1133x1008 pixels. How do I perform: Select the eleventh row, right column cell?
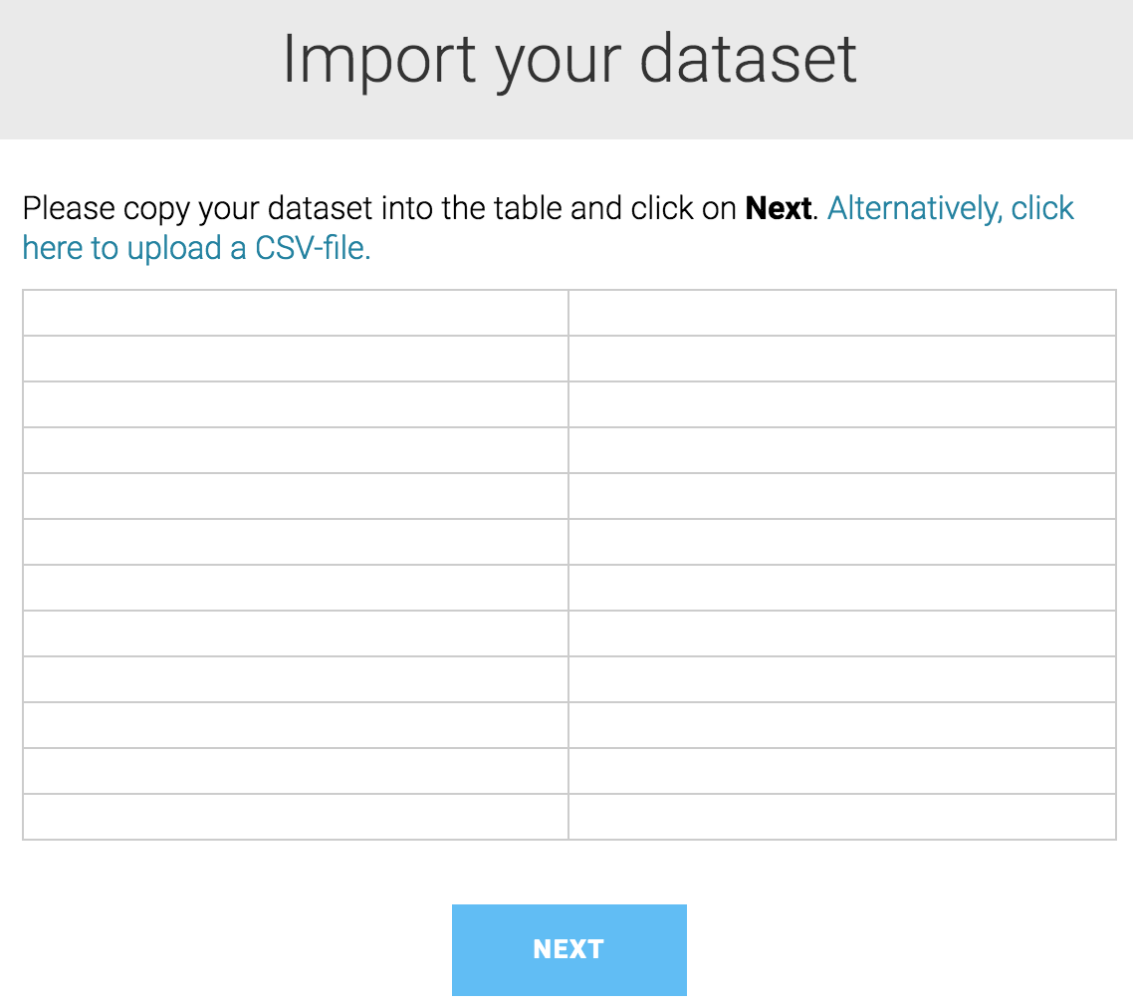click(841, 771)
